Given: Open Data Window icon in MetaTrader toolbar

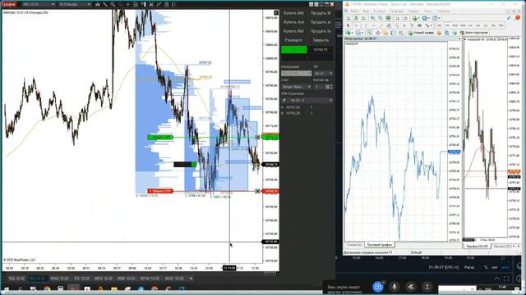Looking at the screenshot, I should pyautogui.click(x=378, y=33).
